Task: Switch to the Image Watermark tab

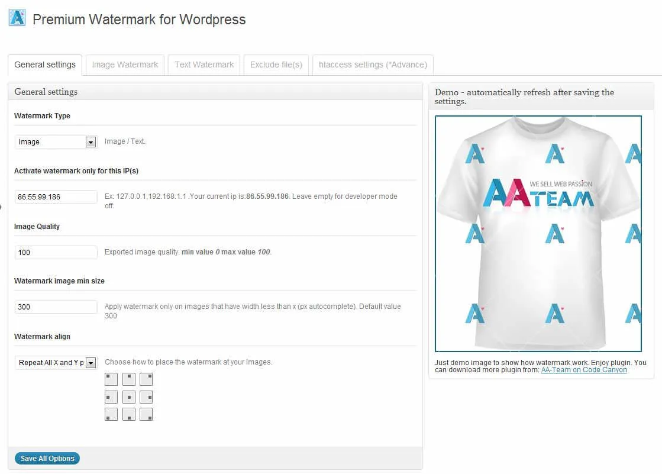Action: pyautogui.click(x=125, y=65)
